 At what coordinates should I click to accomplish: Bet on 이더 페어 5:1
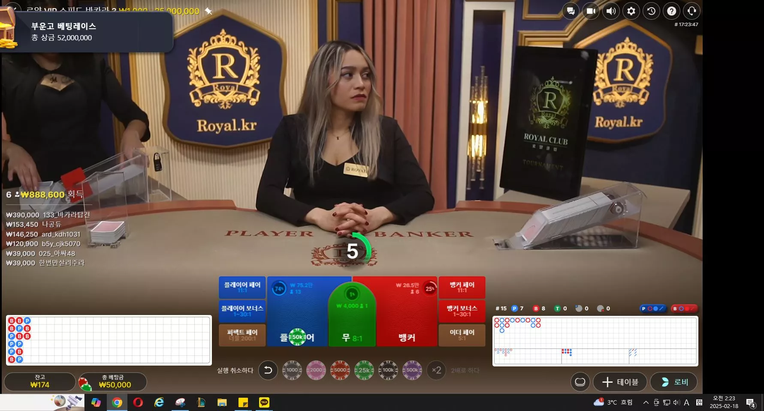click(462, 335)
